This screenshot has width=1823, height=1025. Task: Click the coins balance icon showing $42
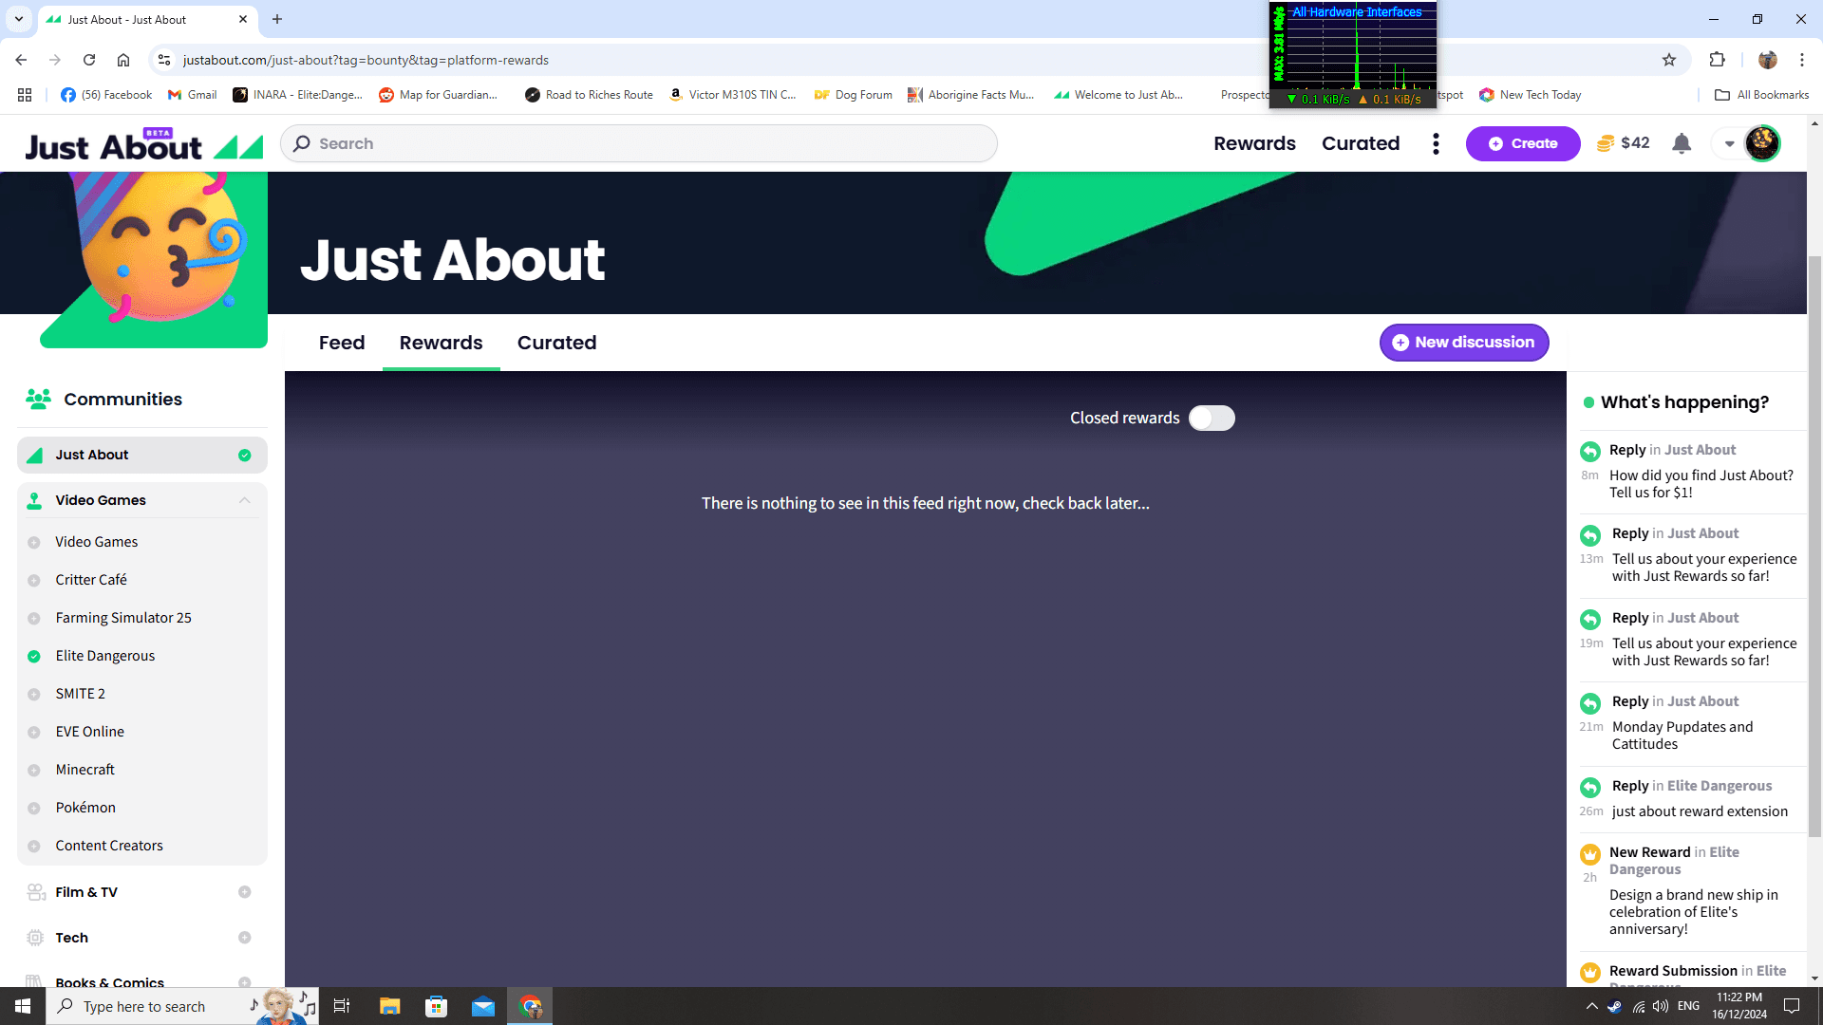[1606, 143]
